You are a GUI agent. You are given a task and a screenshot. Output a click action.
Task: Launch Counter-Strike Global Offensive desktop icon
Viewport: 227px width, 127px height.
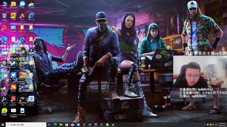point(22,77)
